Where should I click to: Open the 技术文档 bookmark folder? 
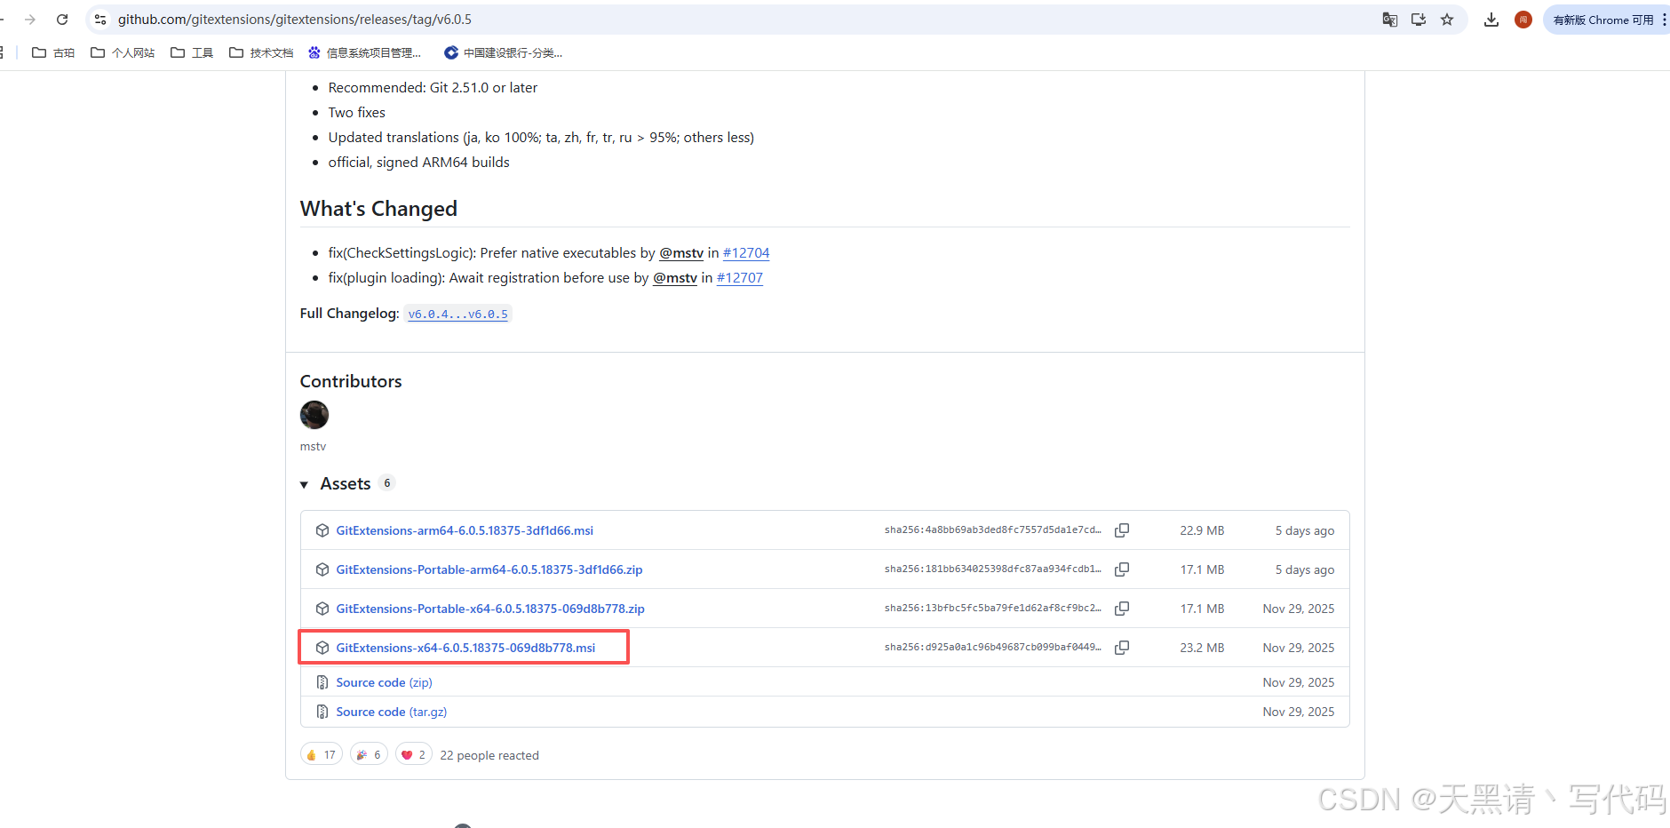tap(261, 53)
